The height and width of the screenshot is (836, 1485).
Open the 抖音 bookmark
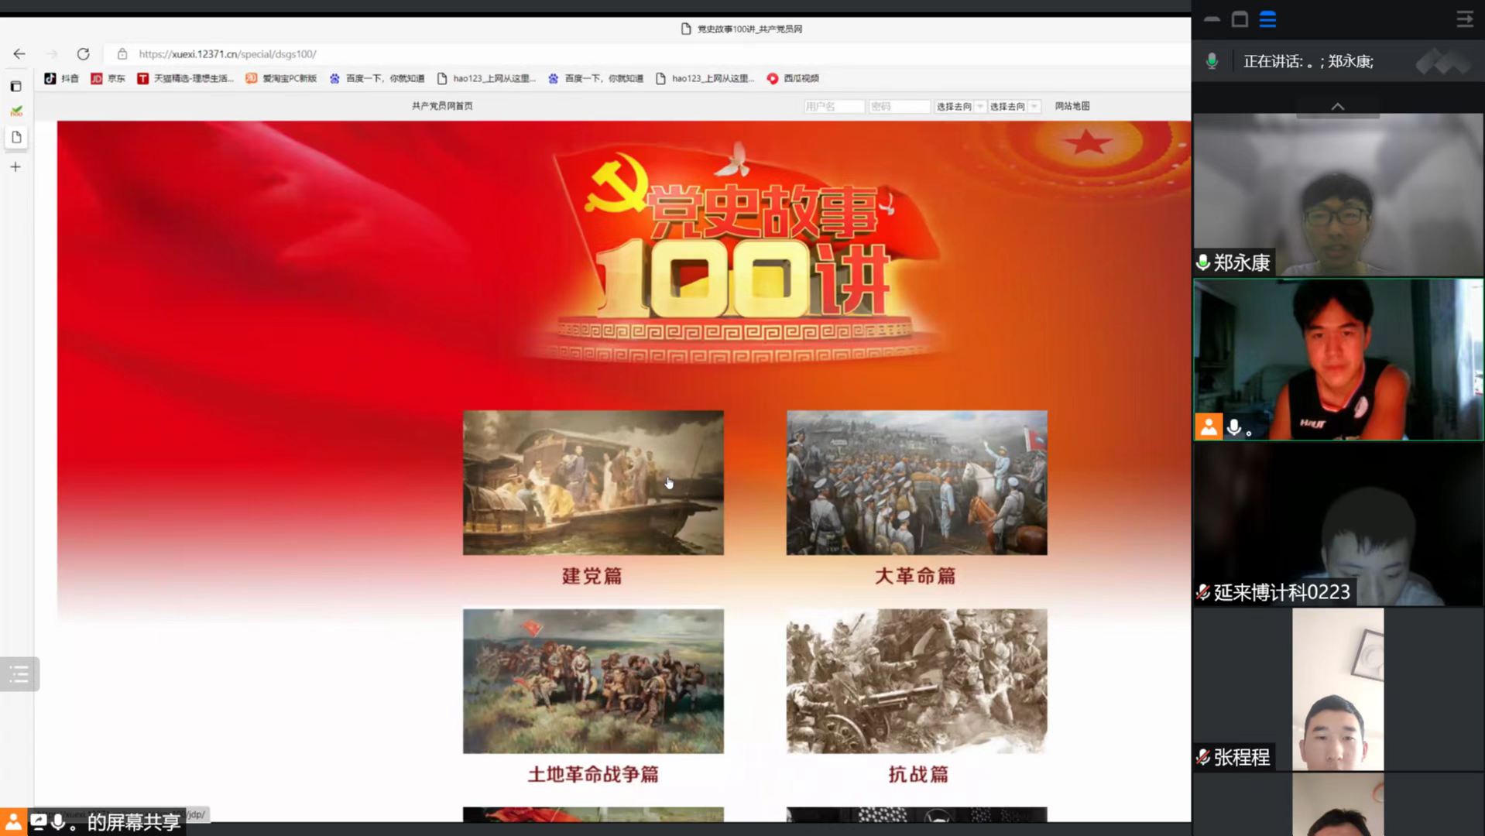61,78
